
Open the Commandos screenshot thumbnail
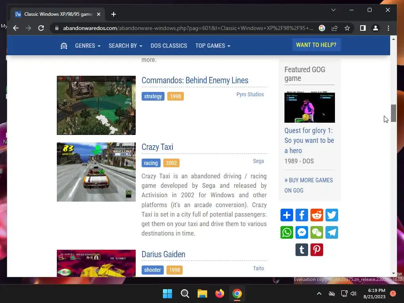click(96, 105)
